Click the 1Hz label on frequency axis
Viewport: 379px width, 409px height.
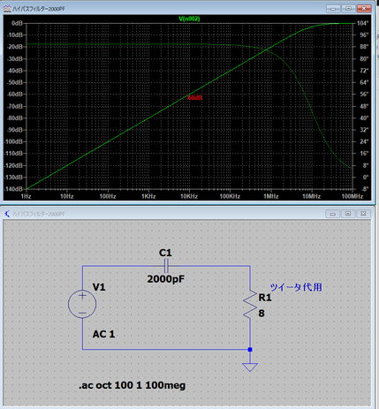click(x=27, y=196)
